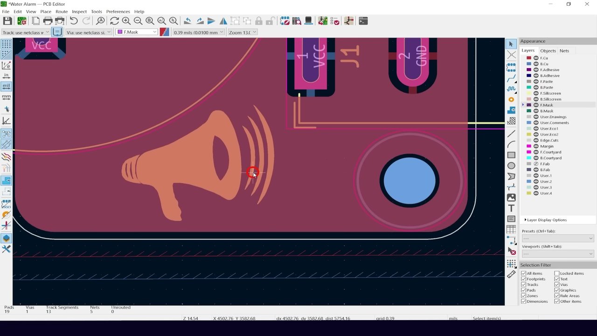Screen dimensions: 597x336
Task: Uncheck the Footprints selection filter
Action: (523, 279)
